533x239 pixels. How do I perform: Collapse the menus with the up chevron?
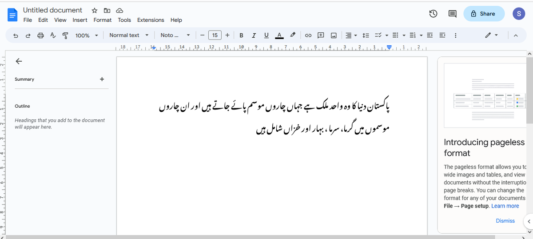tap(516, 35)
